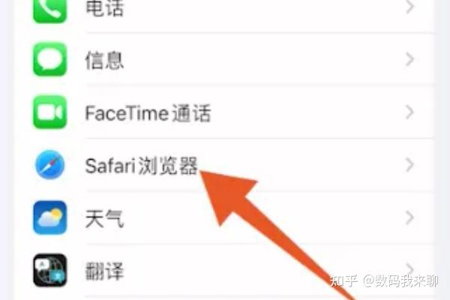The width and height of the screenshot is (450, 300).
Task: Open the 电话 settings row
Action: (x=223, y=8)
